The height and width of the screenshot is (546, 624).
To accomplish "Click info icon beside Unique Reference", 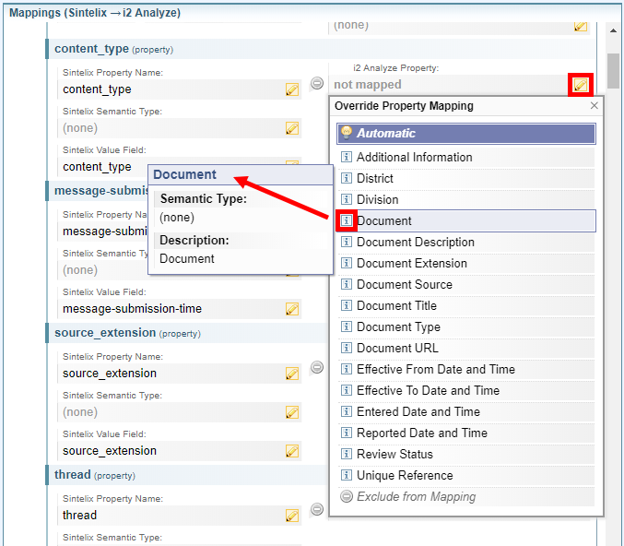I will tap(347, 475).
